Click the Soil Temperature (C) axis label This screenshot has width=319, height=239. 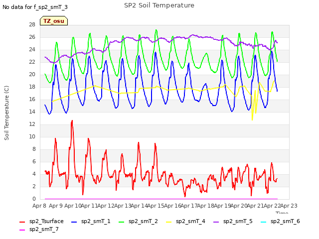6,113
